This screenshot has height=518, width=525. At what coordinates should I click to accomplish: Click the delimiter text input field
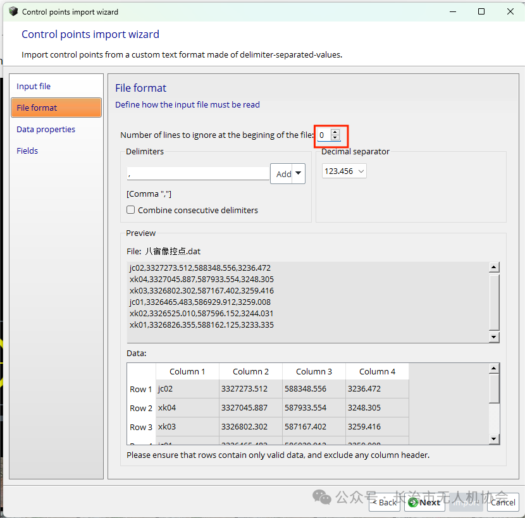click(x=198, y=174)
